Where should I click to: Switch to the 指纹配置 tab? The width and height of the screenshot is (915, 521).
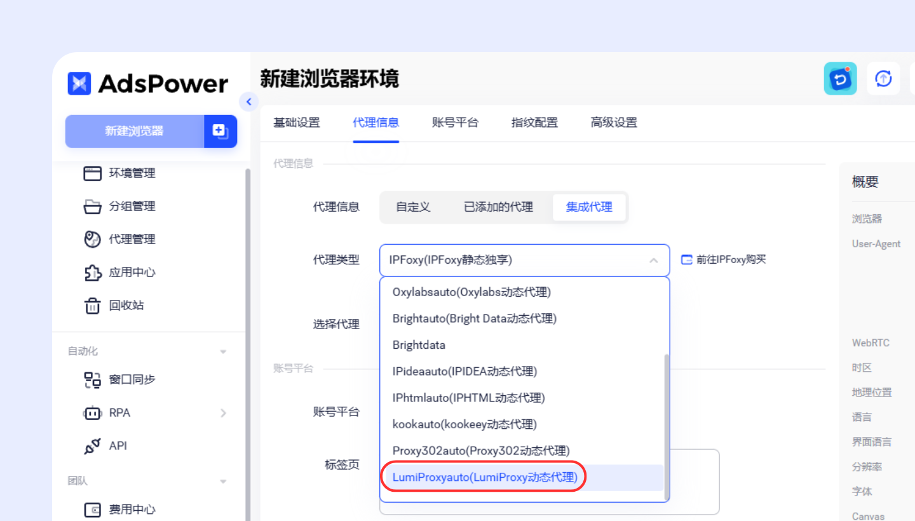534,123
